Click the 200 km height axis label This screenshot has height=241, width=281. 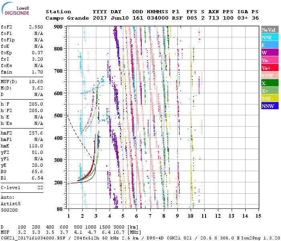[x=58, y=182]
